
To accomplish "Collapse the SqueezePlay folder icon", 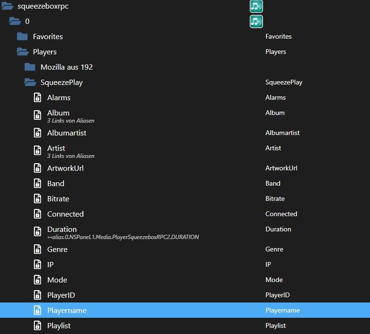I will (x=30, y=83).
